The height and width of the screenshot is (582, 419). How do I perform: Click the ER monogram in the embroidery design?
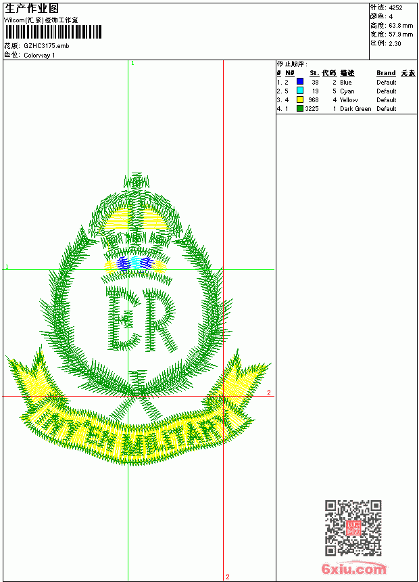[141, 319]
